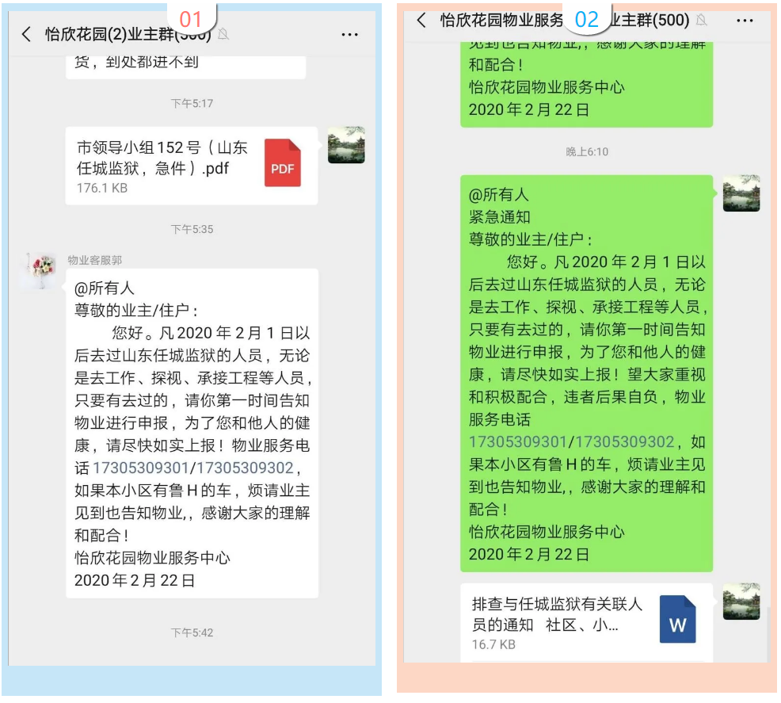Call 17305309302 in the white message
This screenshot has width=781, height=703.
[x=245, y=468]
